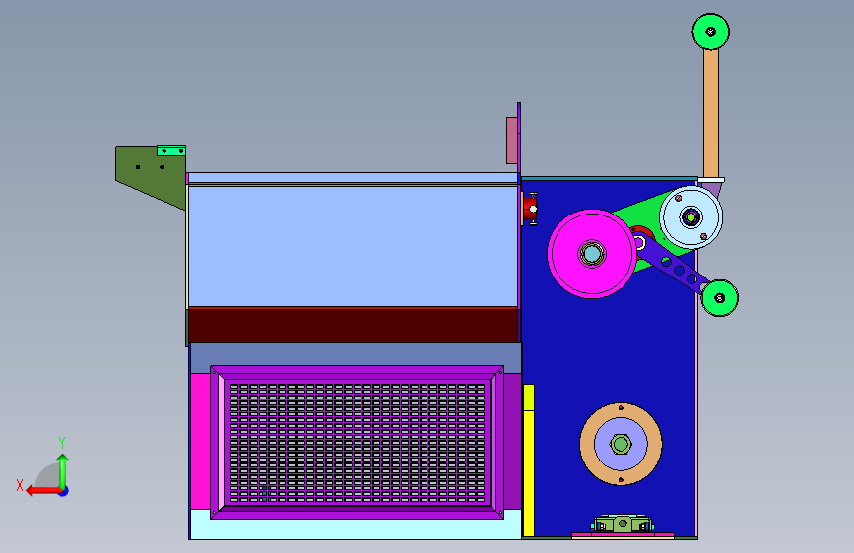
Task: Click the blue Z axis dot of the triad
Action: tap(64, 491)
